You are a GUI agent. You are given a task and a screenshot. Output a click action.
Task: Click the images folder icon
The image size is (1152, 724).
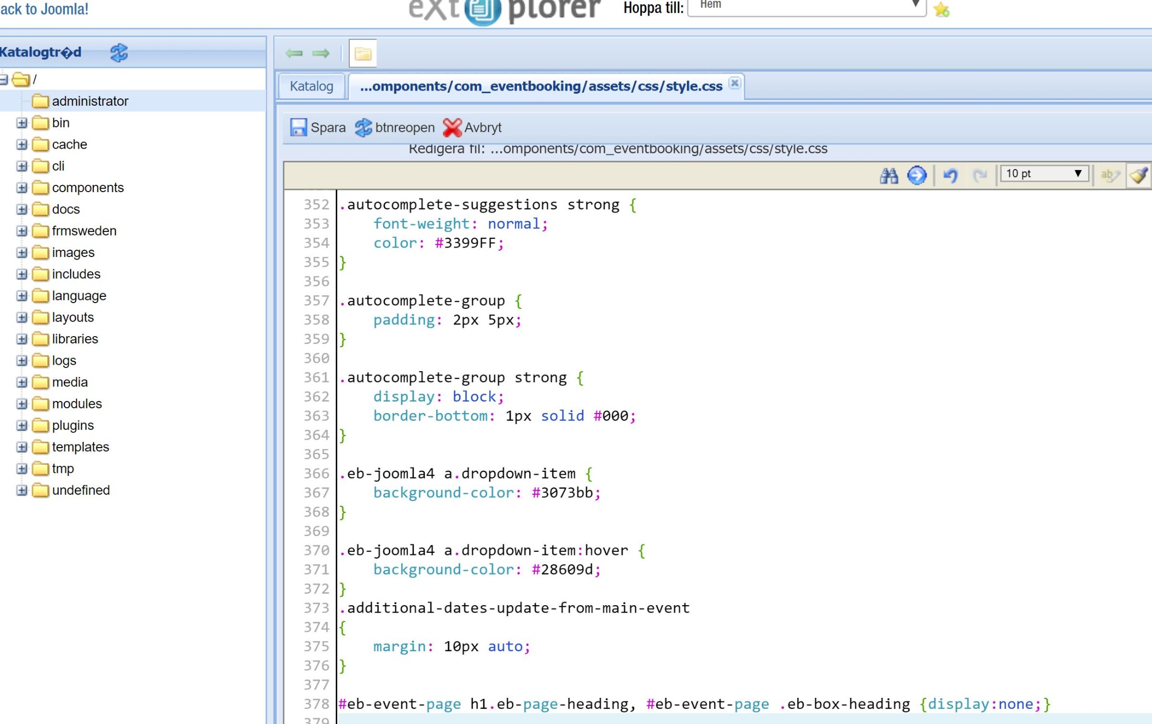pos(40,252)
